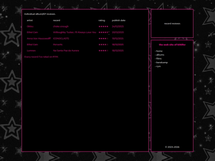Go to home in the sidebar

coord(159,51)
